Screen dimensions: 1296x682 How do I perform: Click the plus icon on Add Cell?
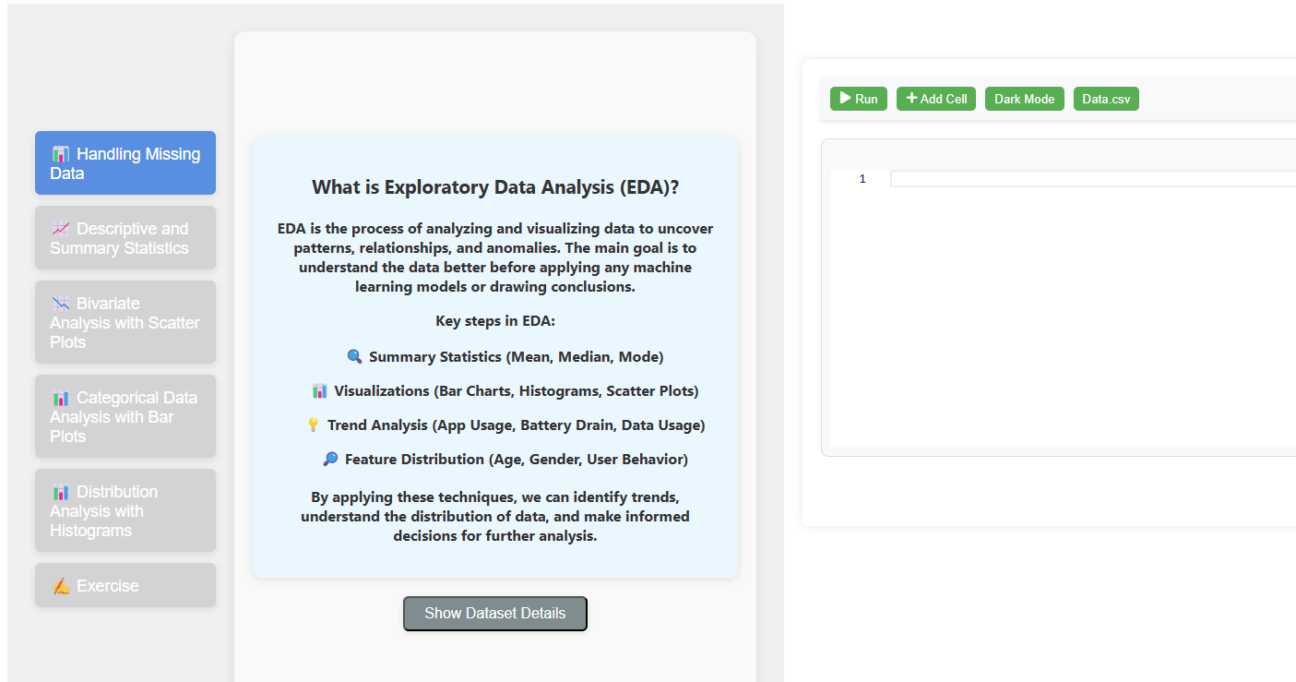(x=911, y=98)
